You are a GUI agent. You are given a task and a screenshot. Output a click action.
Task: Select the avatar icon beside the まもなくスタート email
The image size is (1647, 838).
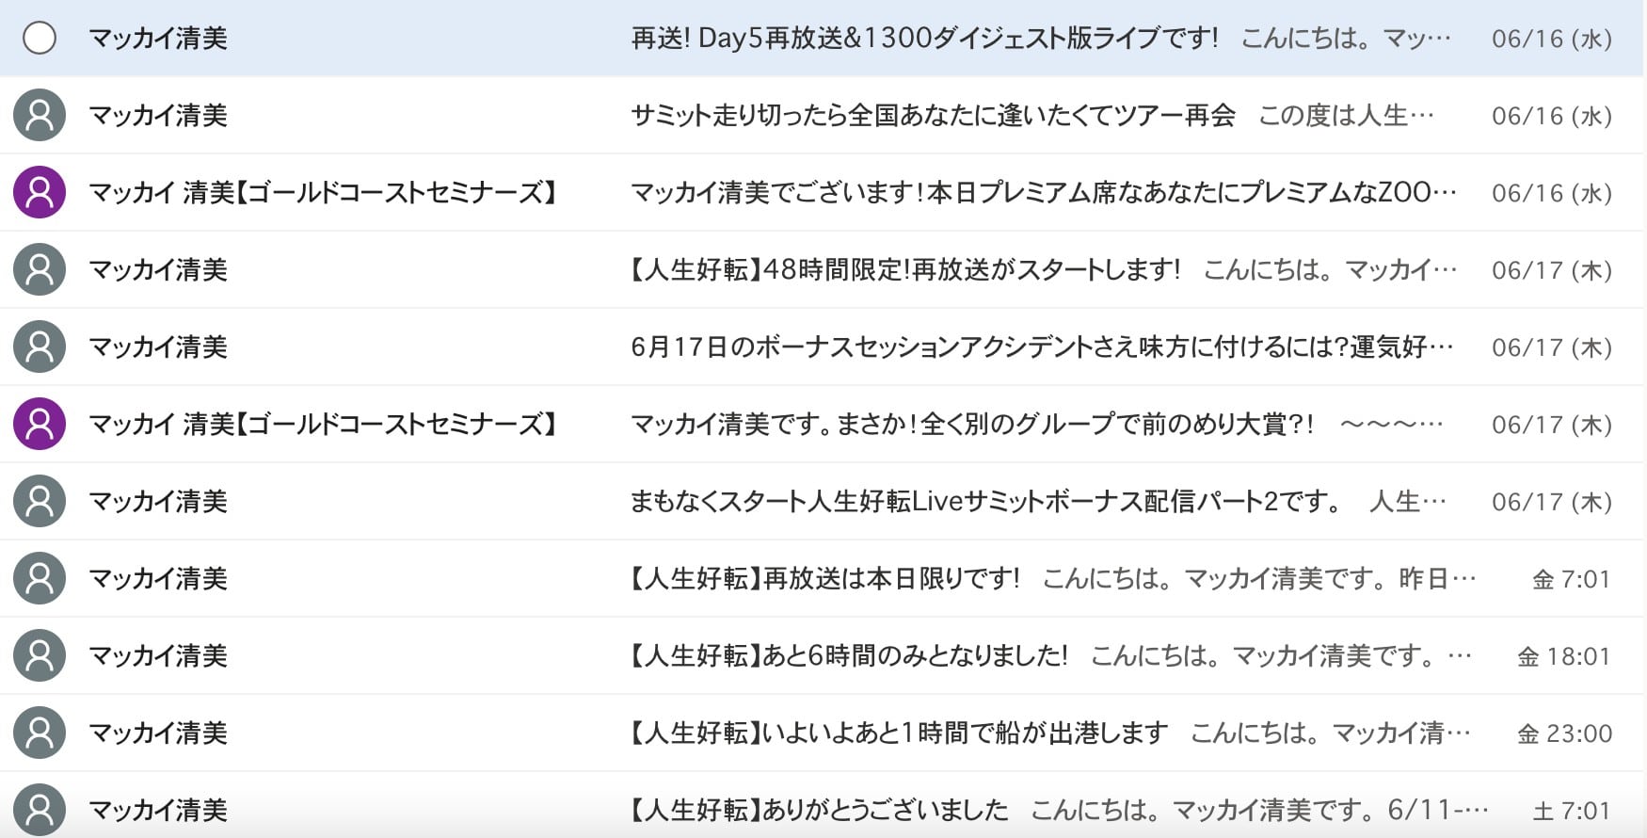pyautogui.click(x=40, y=502)
